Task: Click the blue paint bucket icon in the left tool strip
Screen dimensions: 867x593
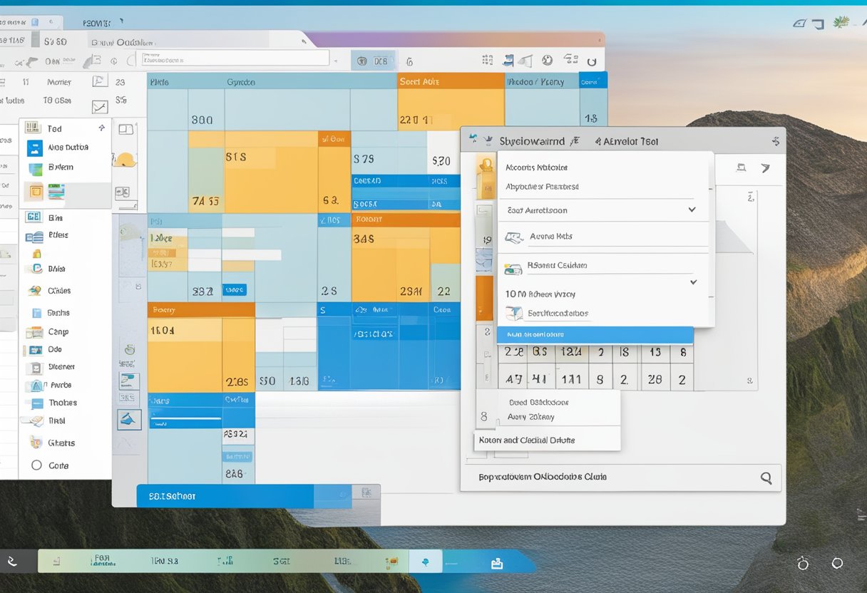Action: (129, 420)
